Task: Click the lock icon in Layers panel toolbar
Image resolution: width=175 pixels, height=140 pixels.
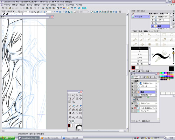Action: 155,77
